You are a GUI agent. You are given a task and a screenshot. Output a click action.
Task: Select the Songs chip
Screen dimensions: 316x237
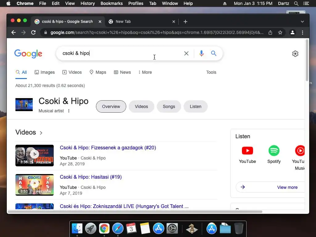(169, 106)
